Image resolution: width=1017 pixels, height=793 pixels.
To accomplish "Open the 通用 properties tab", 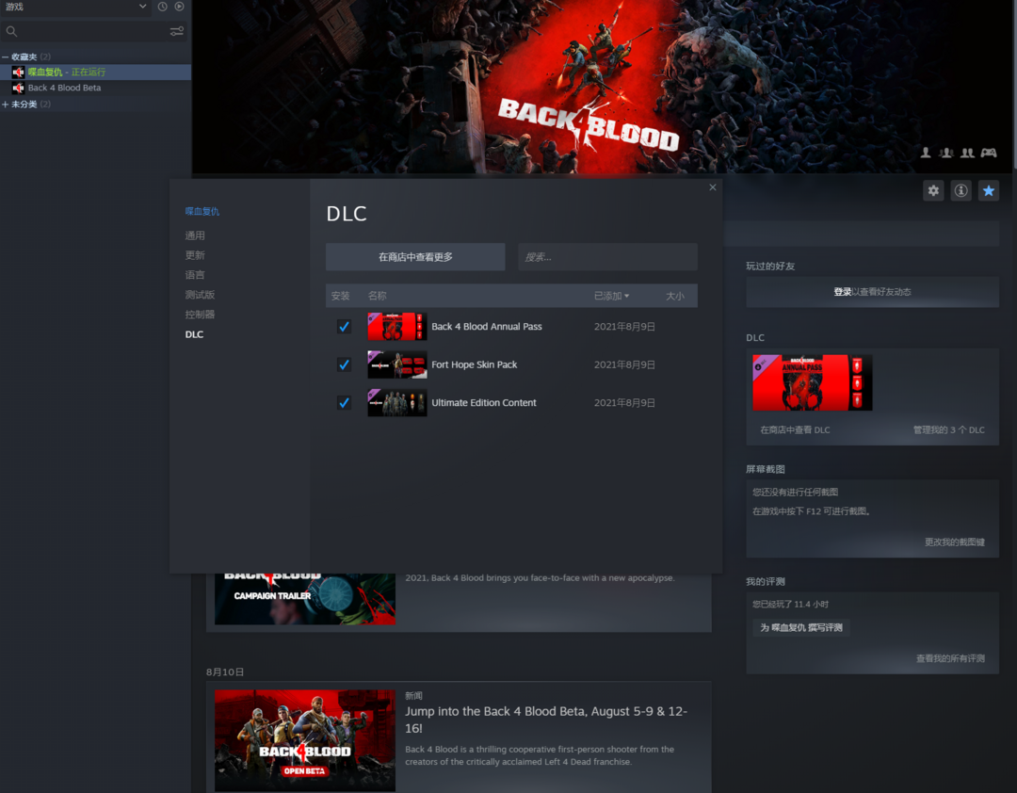I will tap(195, 235).
